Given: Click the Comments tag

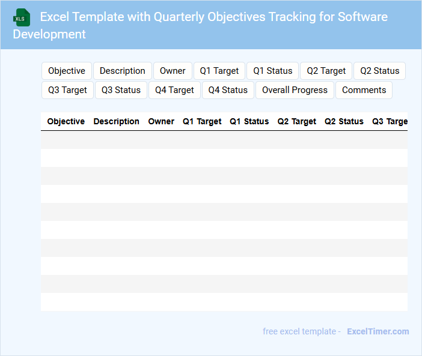Looking at the screenshot, I should [x=364, y=90].
